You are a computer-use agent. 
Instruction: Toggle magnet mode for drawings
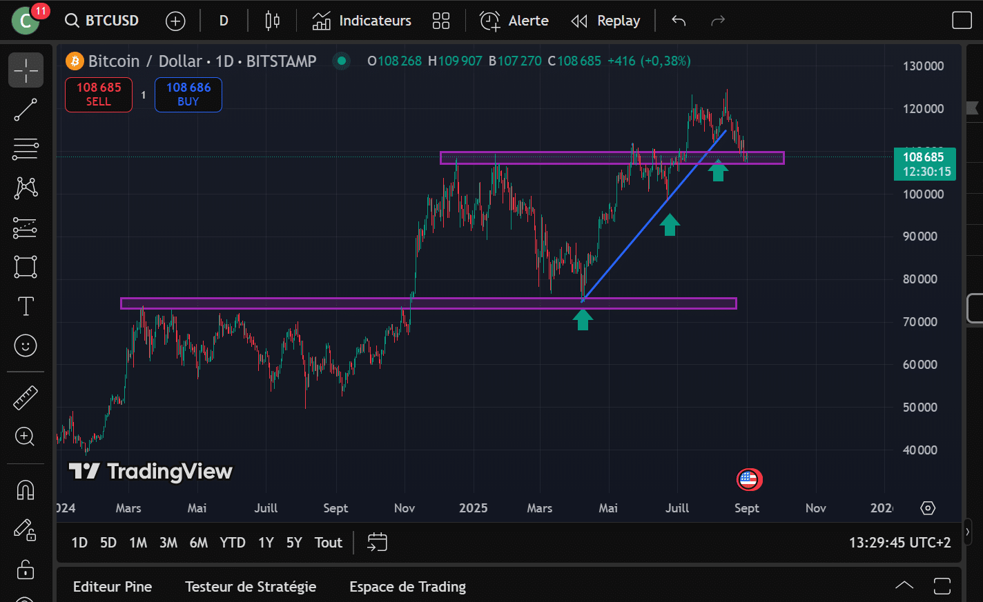click(x=26, y=490)
